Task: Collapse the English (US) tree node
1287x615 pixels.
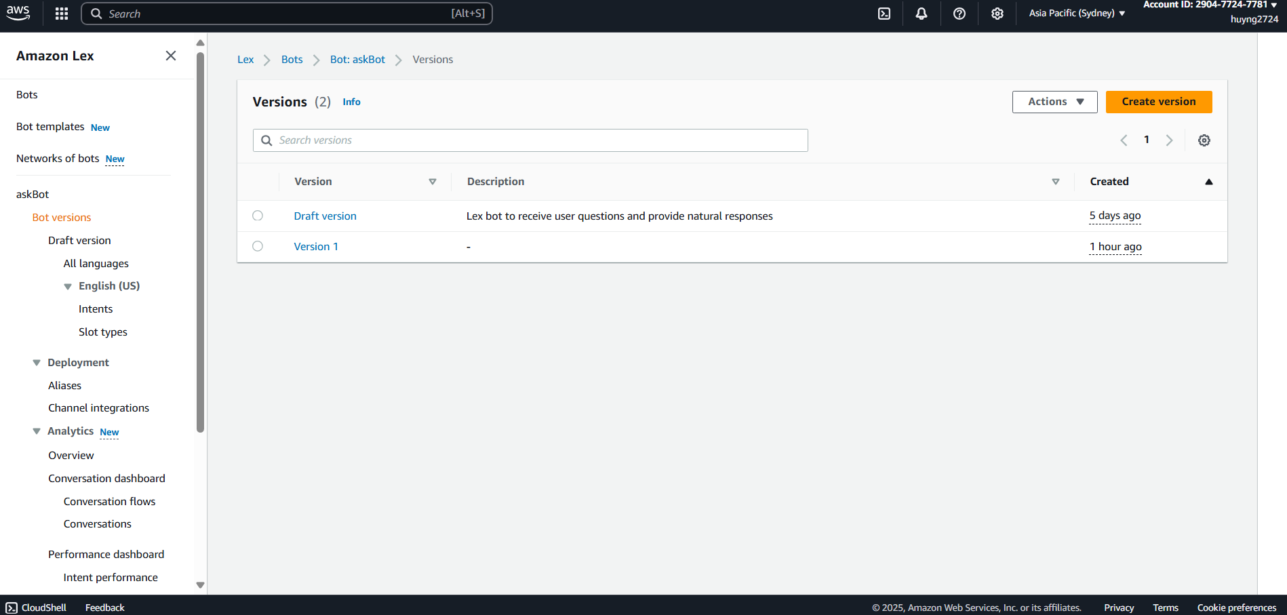Action: tap(68, 286)
